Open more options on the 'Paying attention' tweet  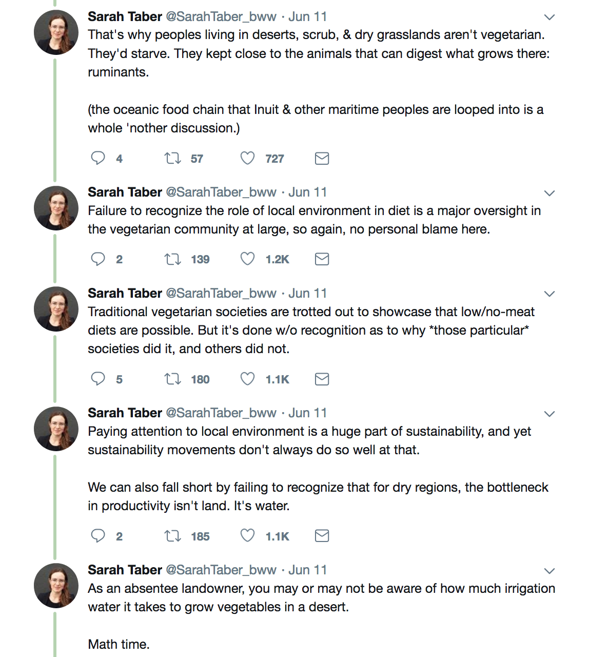coord(549,414)
